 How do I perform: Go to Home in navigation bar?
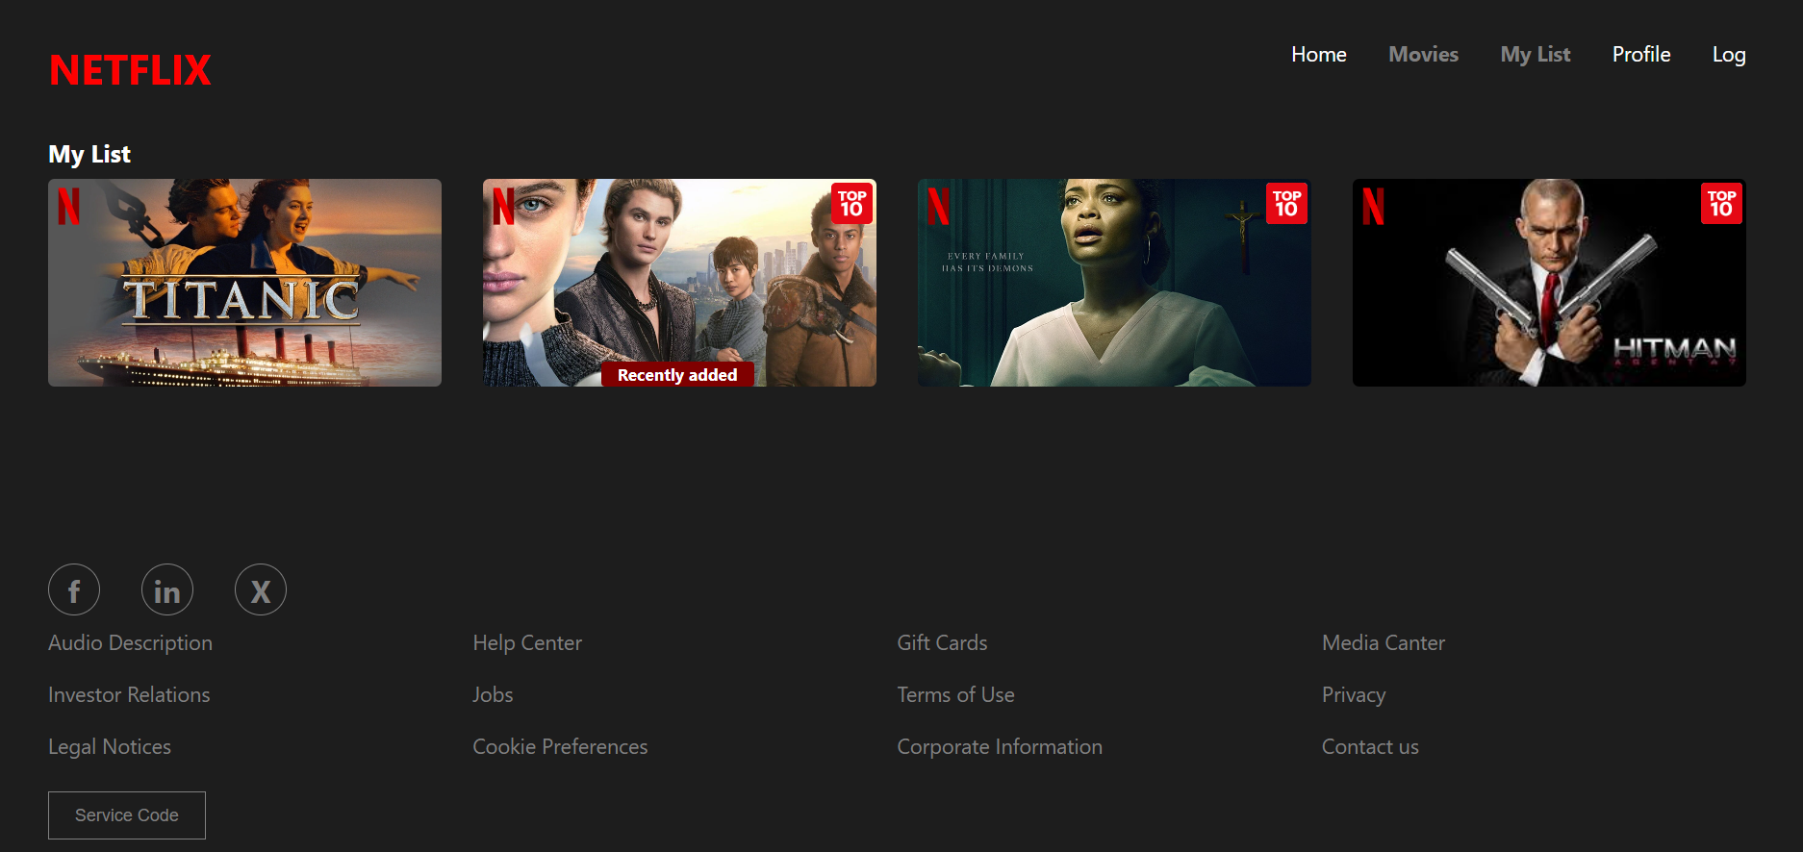(1318, 55)
